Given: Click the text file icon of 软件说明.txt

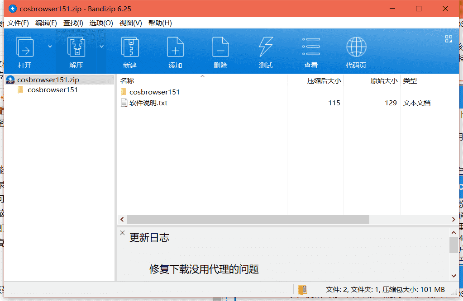Looking at the screenshot, I should (124, 103).
